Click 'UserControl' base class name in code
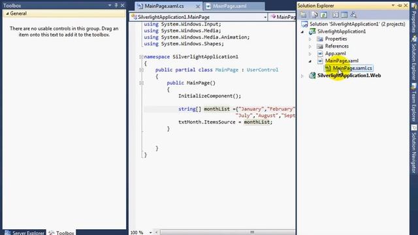Screen dimensions: 418x235 263,70
